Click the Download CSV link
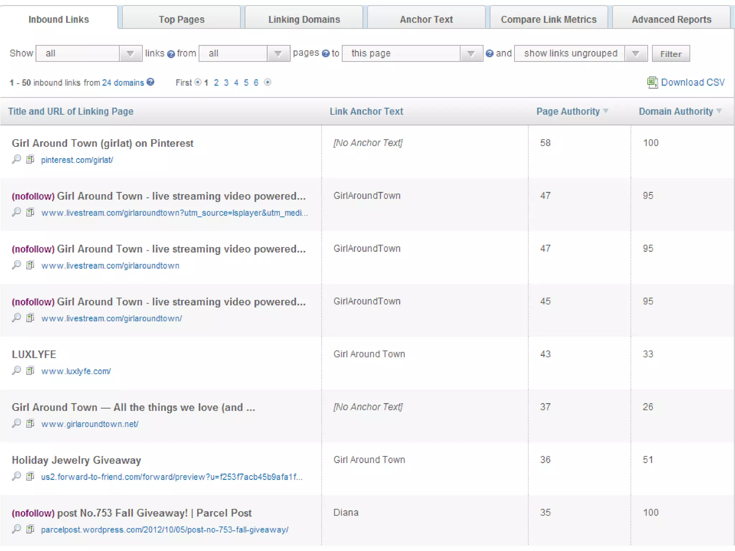This screenshot has width=735, height=551. (693, 83)
